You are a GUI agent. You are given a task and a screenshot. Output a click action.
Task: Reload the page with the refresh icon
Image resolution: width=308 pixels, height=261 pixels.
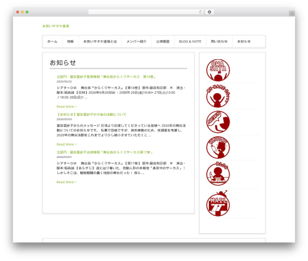pyautogui.click(x=200, y=12)
